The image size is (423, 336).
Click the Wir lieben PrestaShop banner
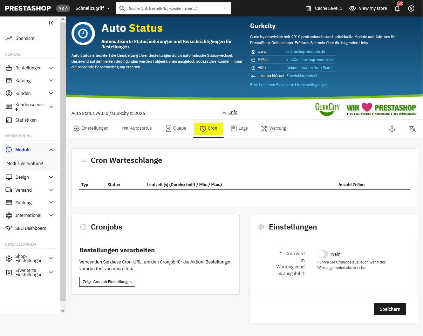coord(381,109)
